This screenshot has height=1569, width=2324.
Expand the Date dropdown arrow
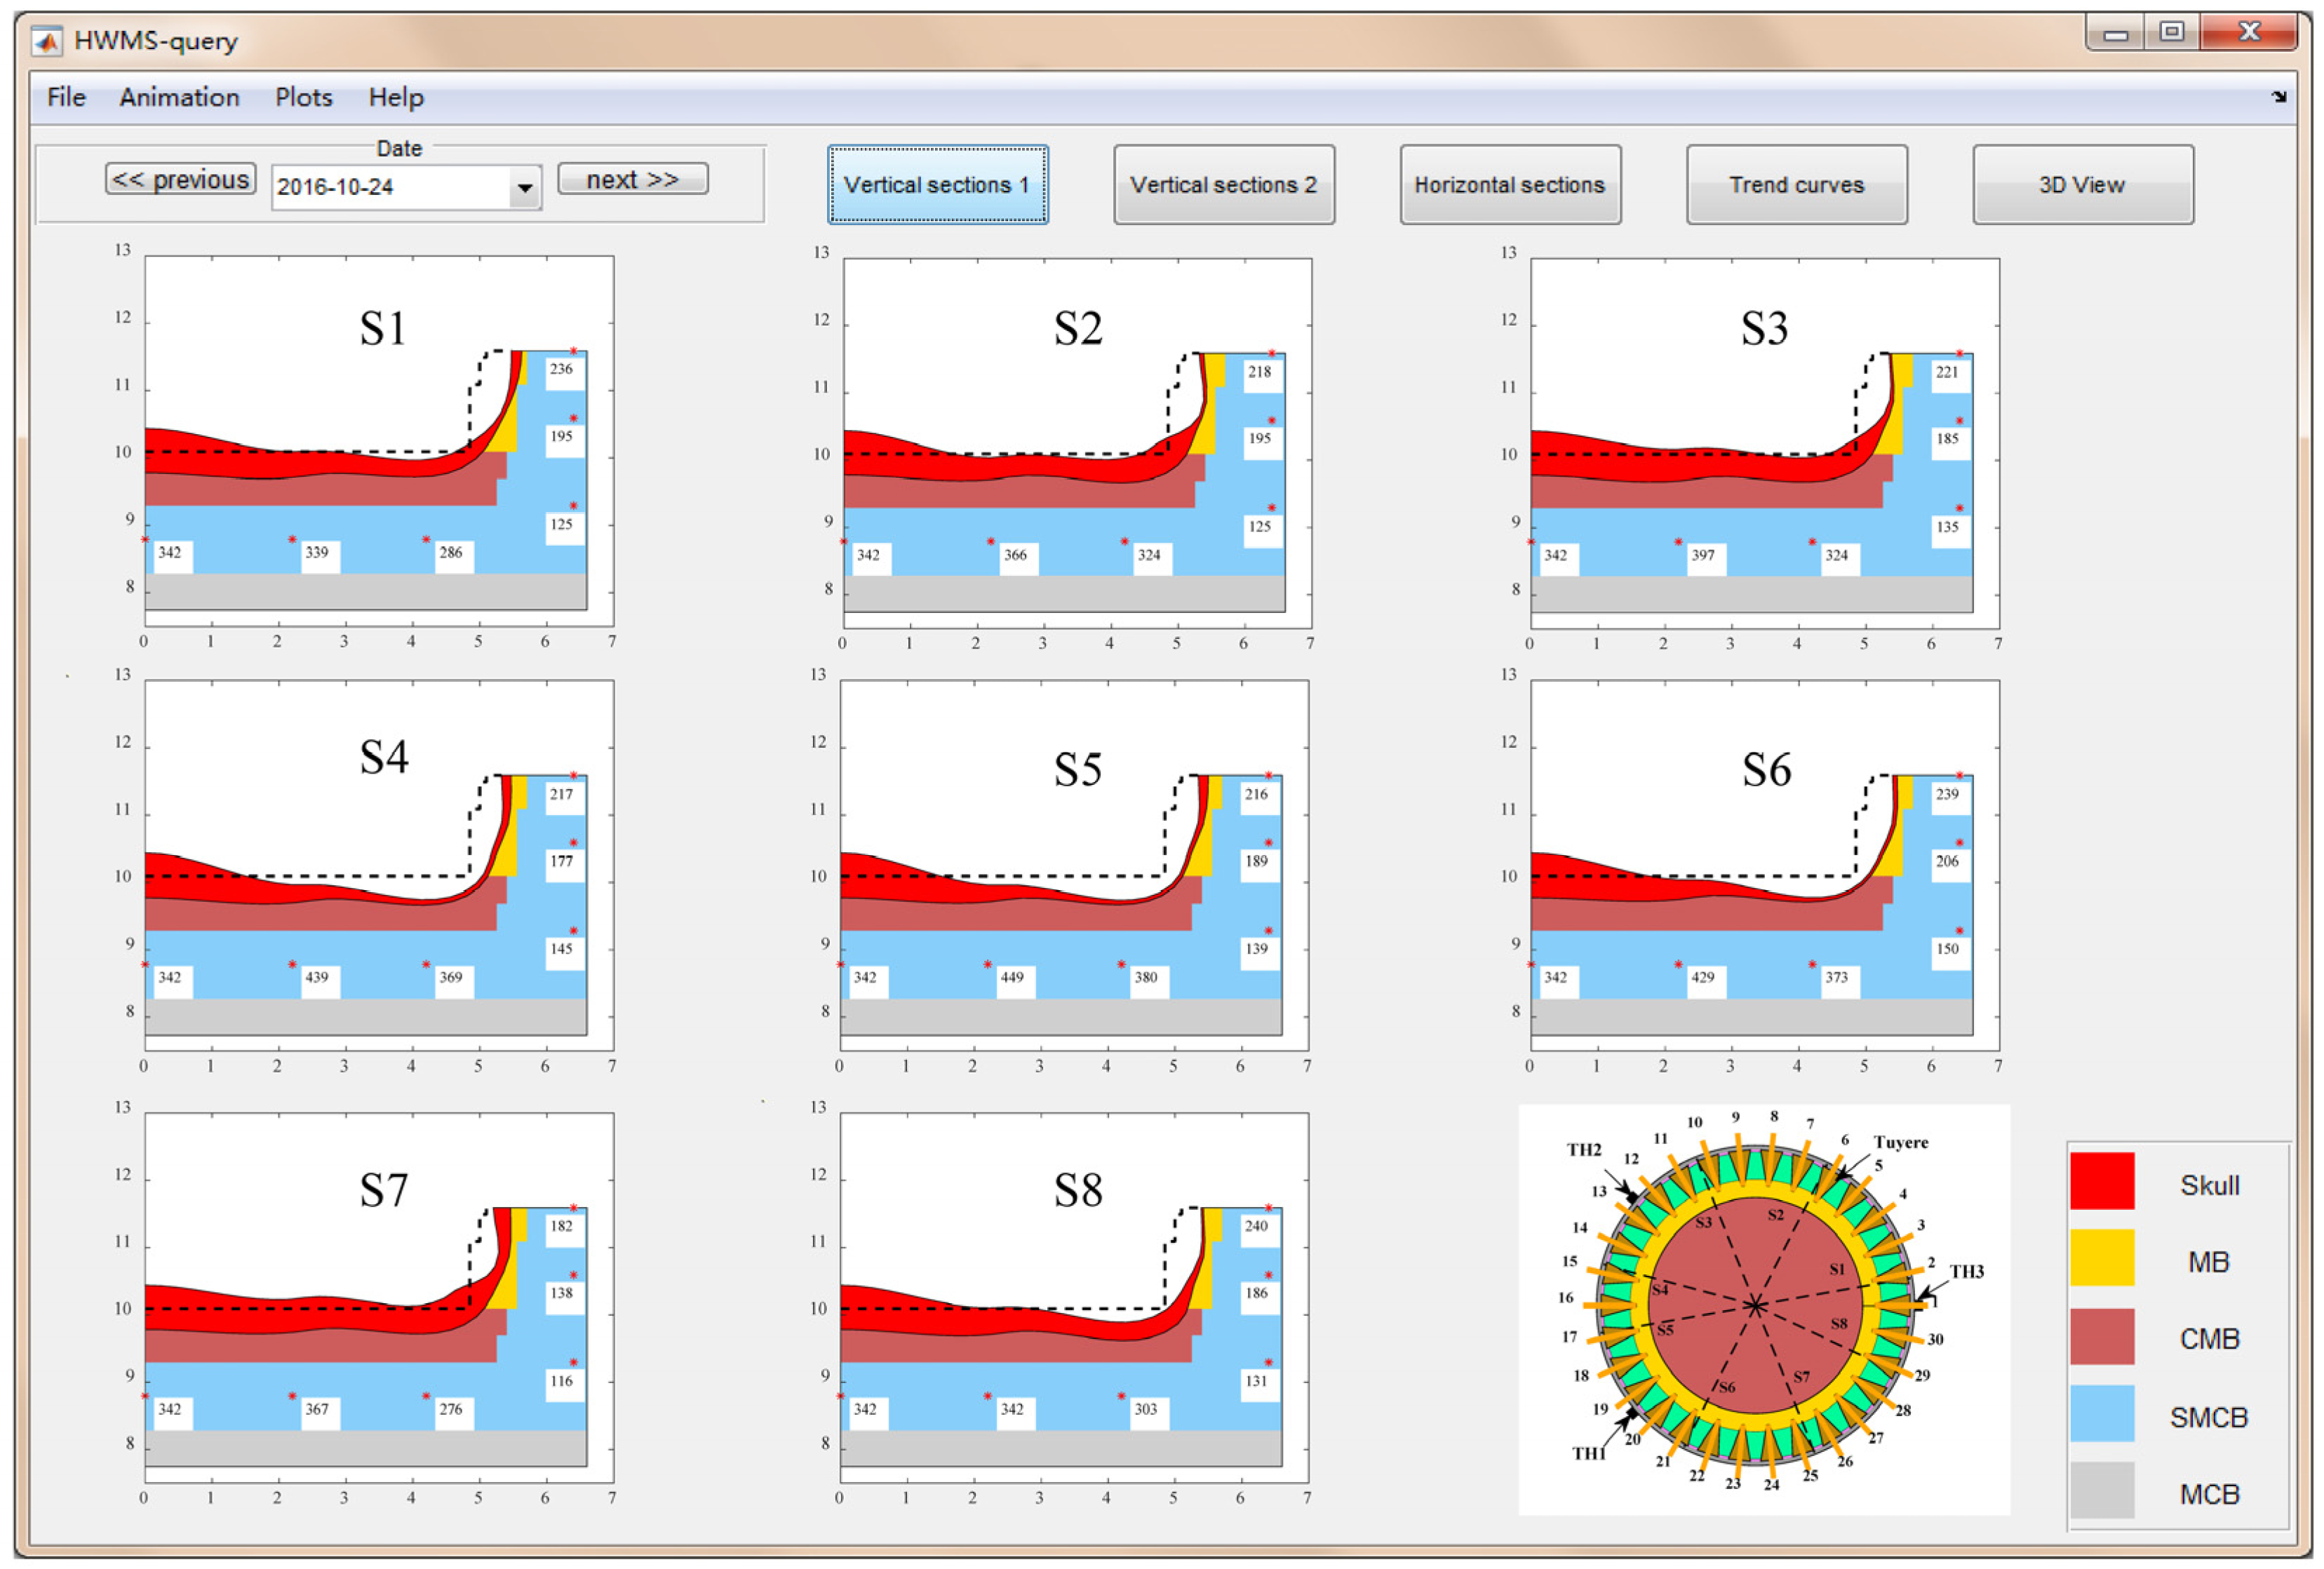click(524, 187)
